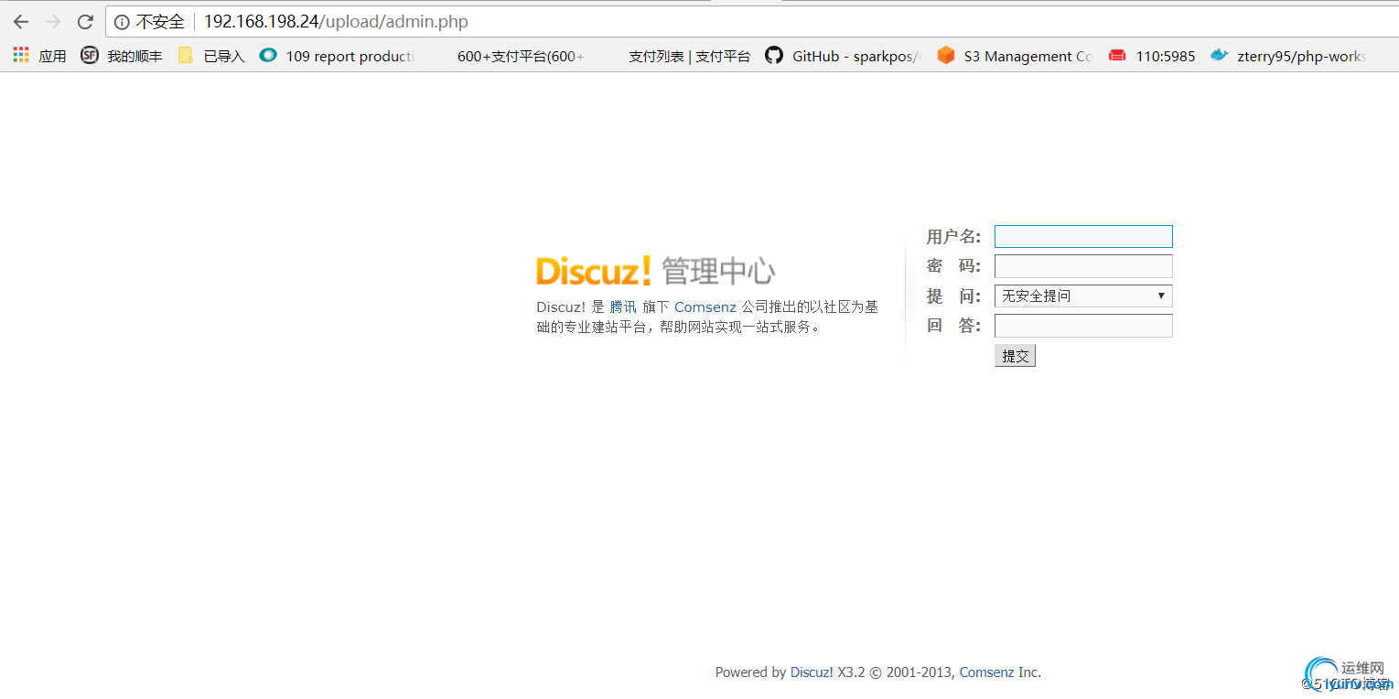This screenshot has width=1399, height=699.
Task: Focus the 密码 input field
Action: click(x=1083, y=266)
